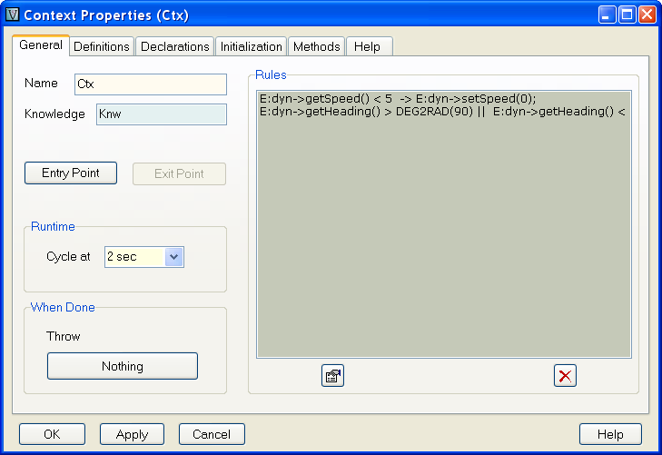The height and width of the screenshot is (455, 662).
Task: Click the edit rule properties icon
Action: (x=332, y=376)
